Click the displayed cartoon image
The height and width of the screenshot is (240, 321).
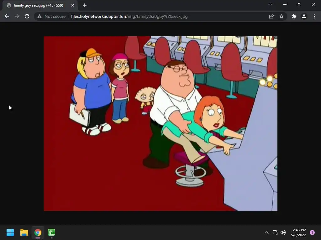pos(160,123)
